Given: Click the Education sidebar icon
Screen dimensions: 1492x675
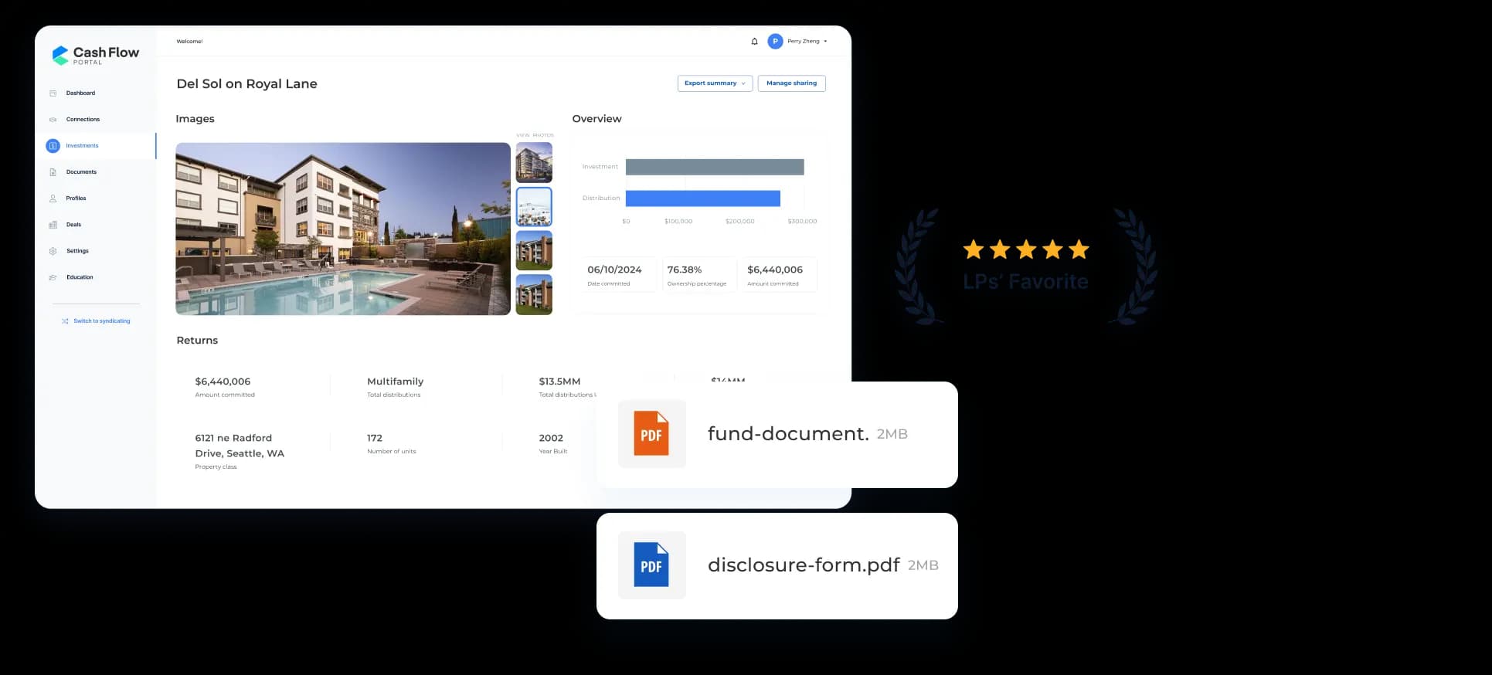Looking at the screenshot, I should click(53, 277).
